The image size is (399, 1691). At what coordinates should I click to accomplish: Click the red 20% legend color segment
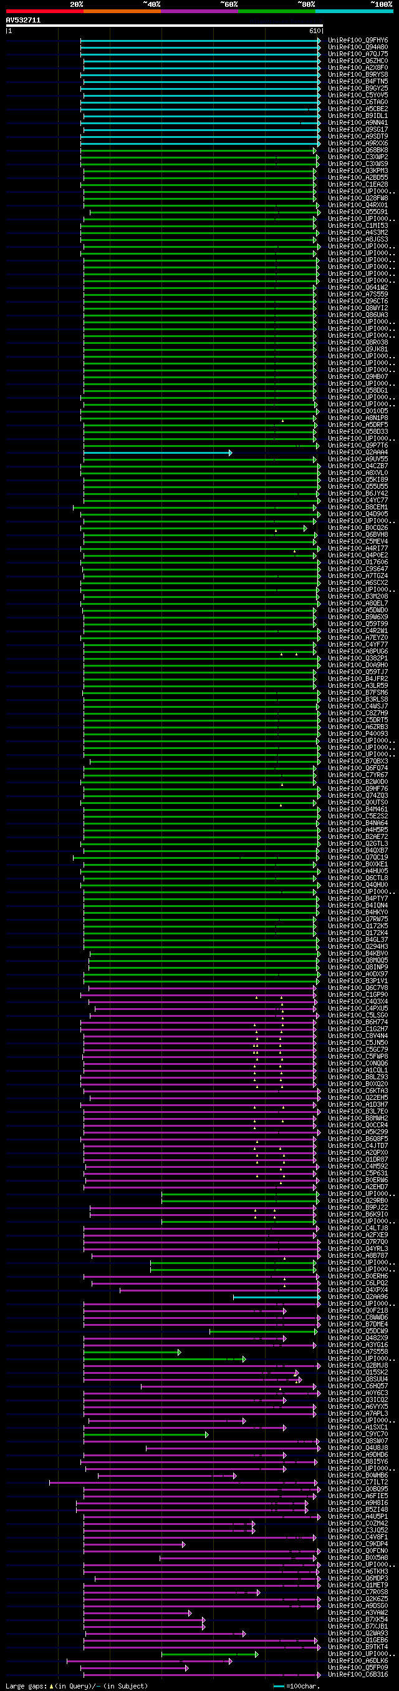pyautogui.click(x=44, y=11)
